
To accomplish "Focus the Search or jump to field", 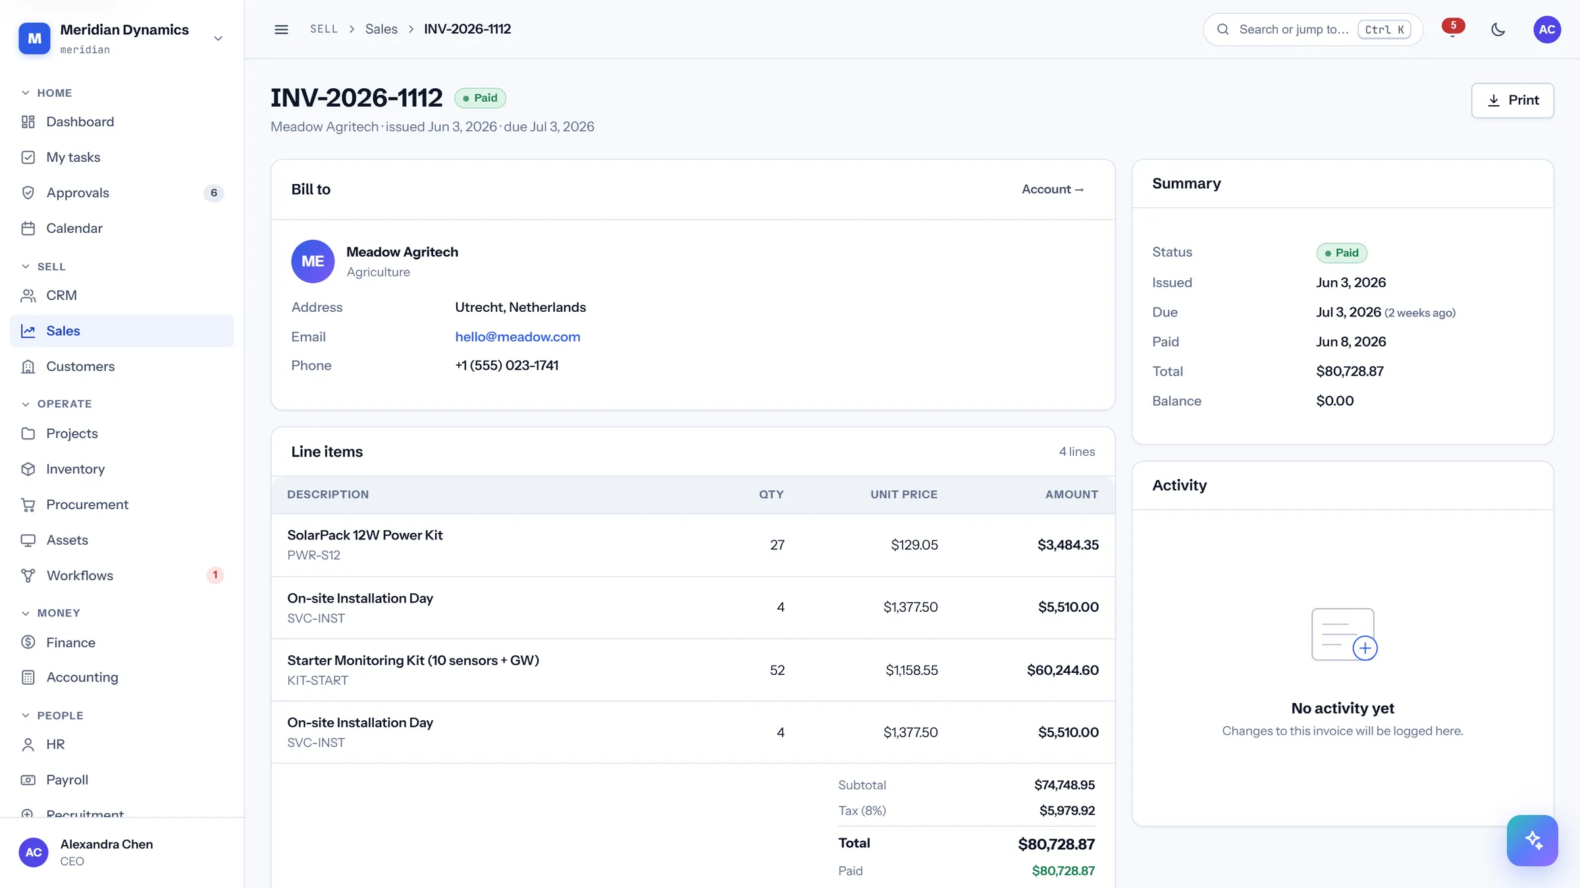I will coord(1313,29).
